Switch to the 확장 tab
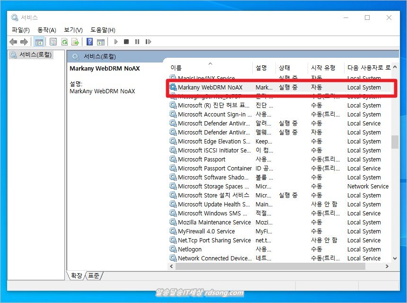407x303 pixels. 77,276
